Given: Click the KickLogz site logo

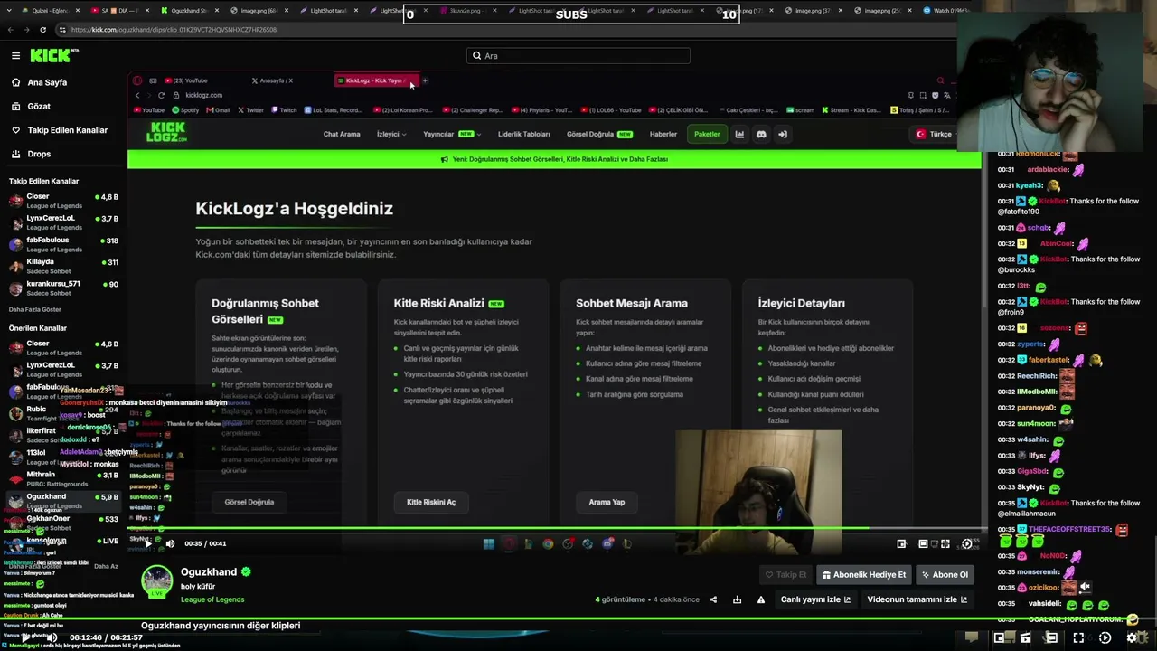Looking at the screenshot, I should tap(168, 133).
